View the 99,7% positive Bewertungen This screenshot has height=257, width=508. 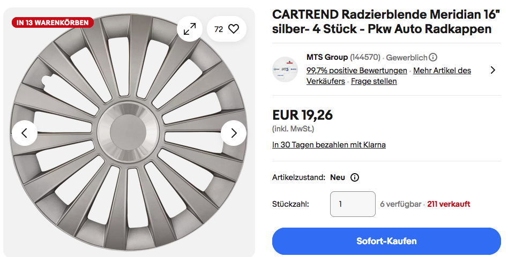356,71
